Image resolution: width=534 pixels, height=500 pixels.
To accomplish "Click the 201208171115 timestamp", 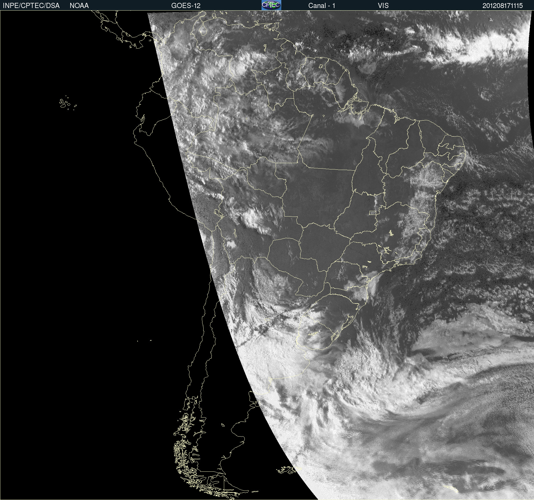I will pyautogui.click(x=503, y=6).
